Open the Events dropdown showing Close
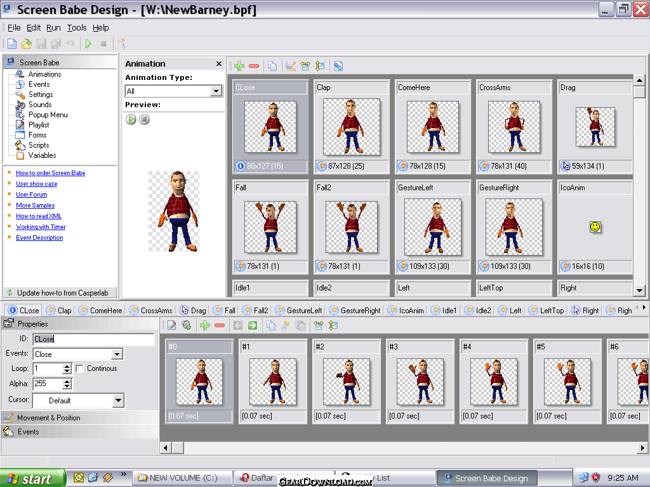The image size is (650, 487). 117,354
